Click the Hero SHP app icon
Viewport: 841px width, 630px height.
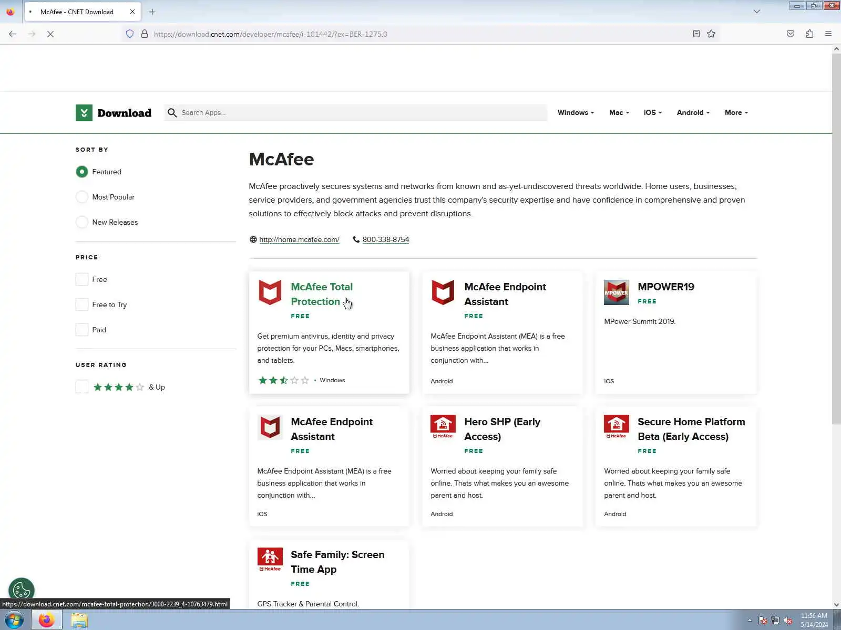(x=443, y=427)
